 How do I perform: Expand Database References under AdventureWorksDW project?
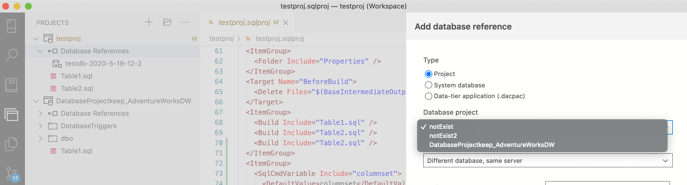click(x=40, y=113)
